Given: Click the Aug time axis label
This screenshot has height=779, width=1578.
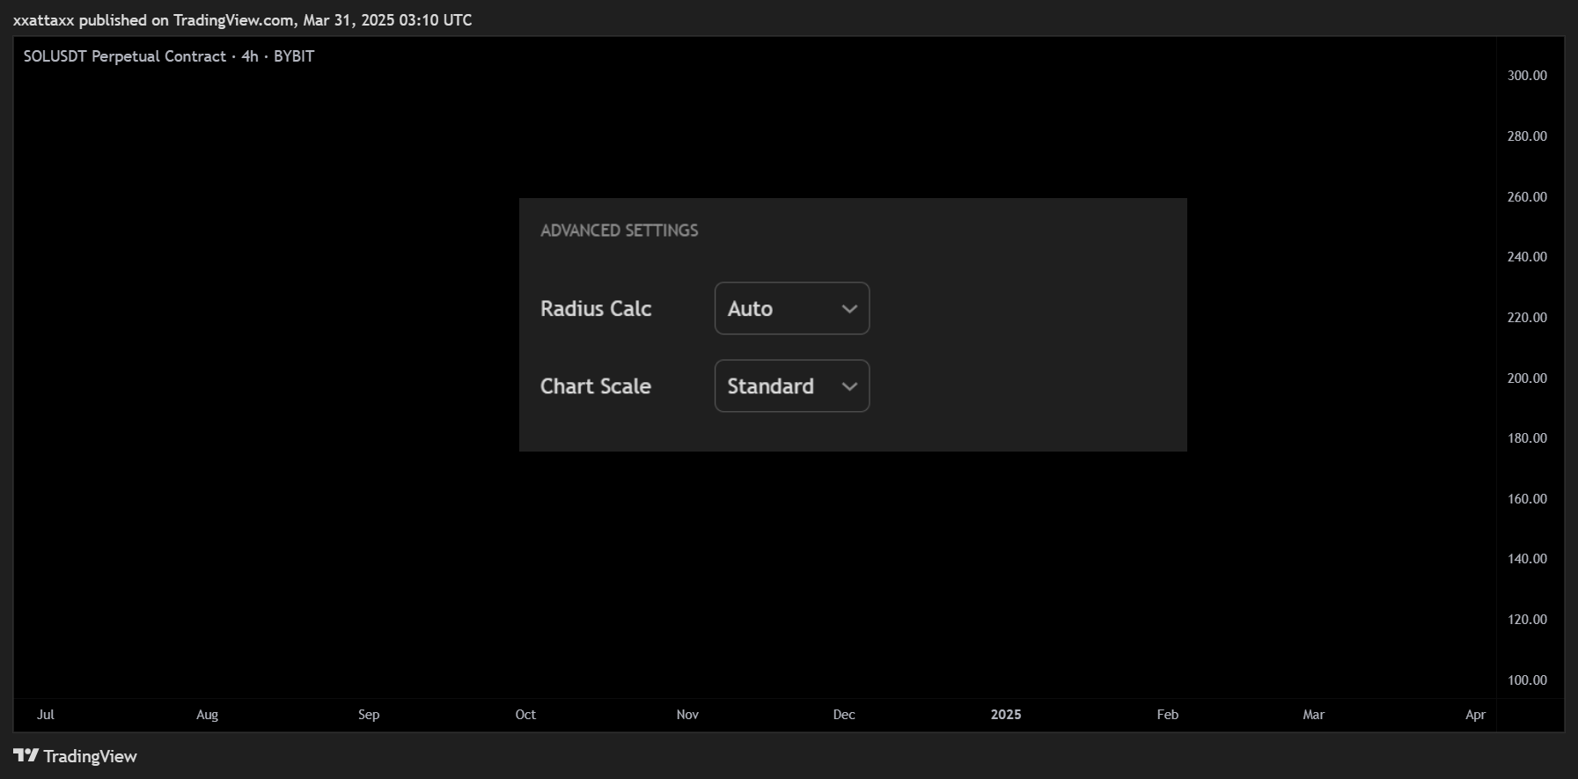Looking at the screenshot, I should click(207, 715).
